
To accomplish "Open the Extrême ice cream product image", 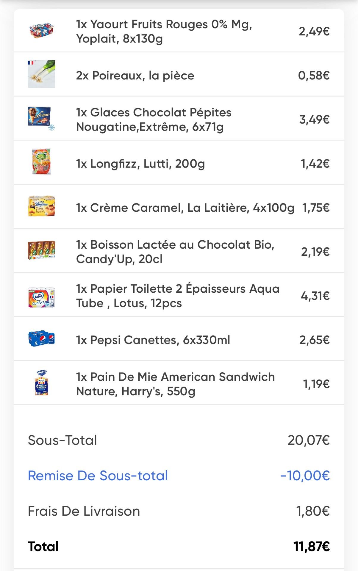I will coord(41,118).
